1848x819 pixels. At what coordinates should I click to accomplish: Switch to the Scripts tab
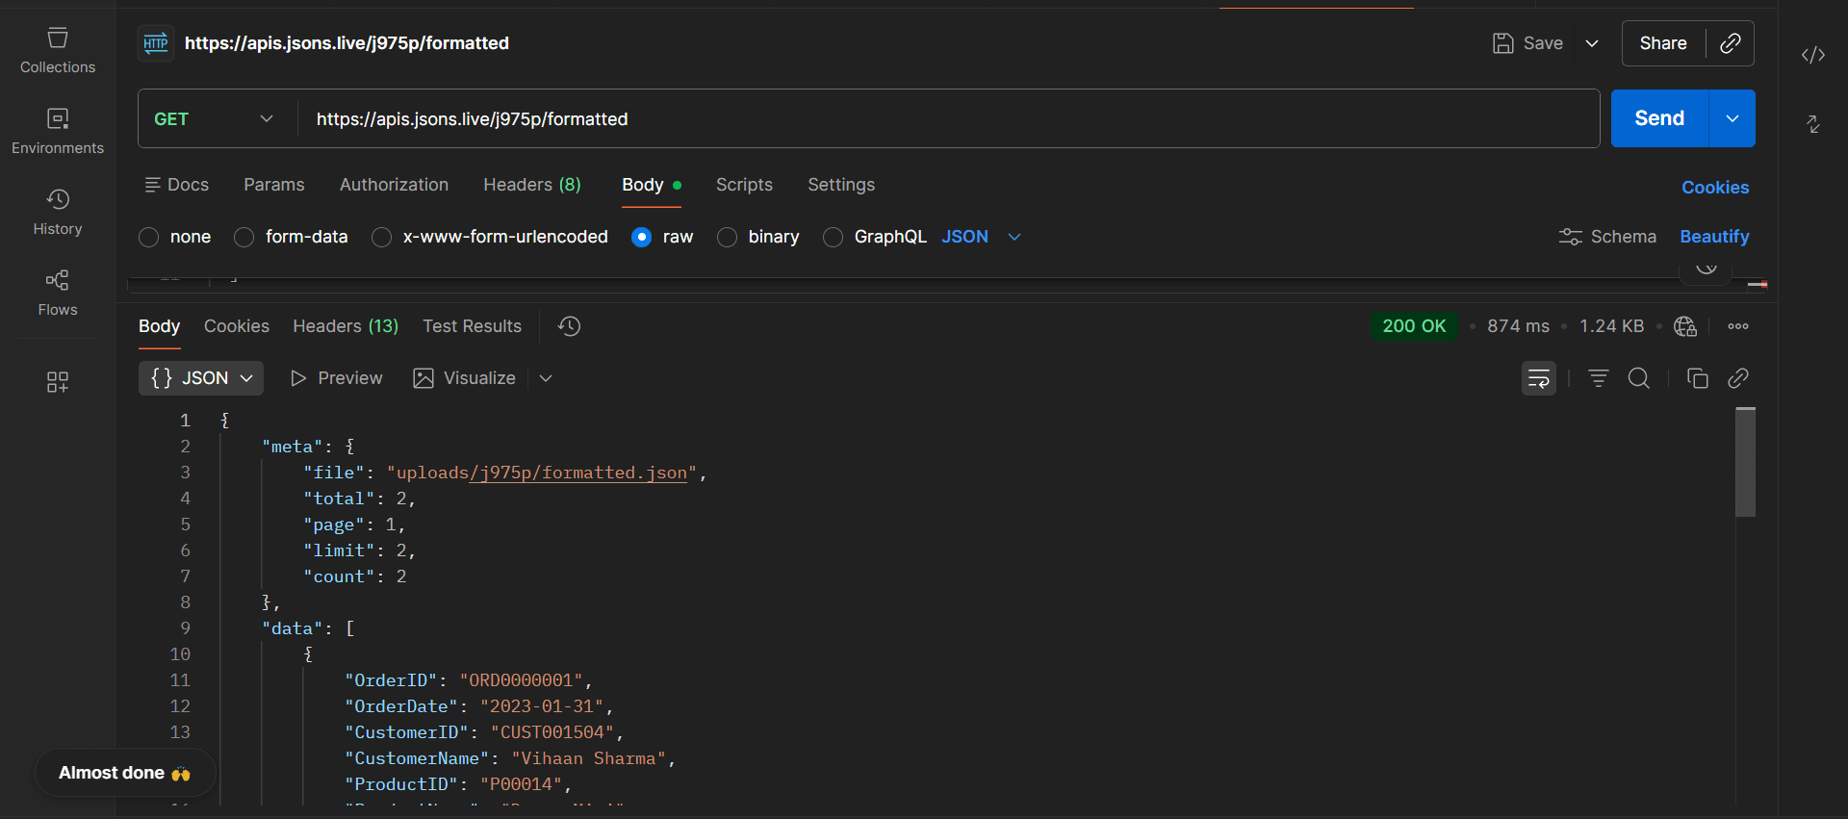point(744,185)
